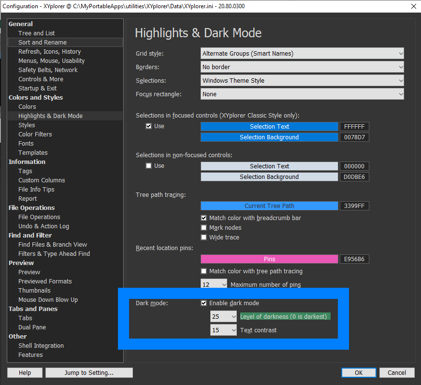The height and width of the screenshot is (385, 421).
Task: Pick a new color for Pins
Action: click(269, 259)
